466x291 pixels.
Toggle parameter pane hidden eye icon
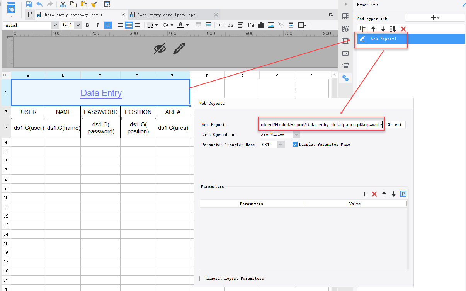[160, 48]
